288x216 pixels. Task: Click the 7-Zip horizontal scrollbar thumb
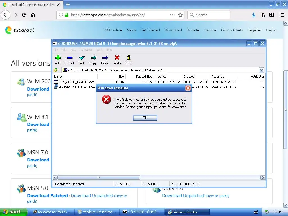click(x=98, y=177)
